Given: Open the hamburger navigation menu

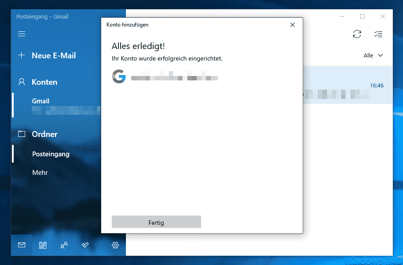Looking at the screenshot, I should point(22,34).
